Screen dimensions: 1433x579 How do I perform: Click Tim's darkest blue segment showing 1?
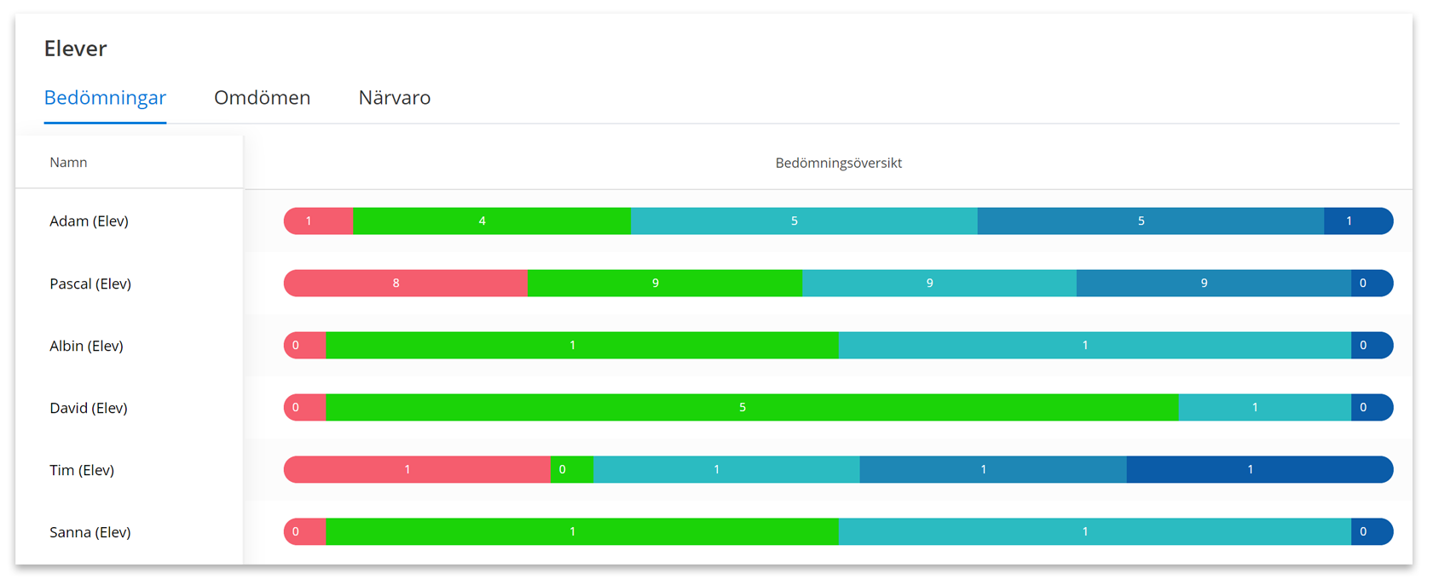[x=1260, y=469]
